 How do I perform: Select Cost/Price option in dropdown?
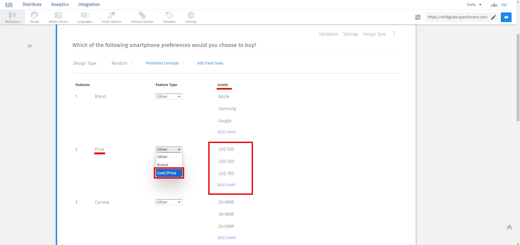point(169,173)
